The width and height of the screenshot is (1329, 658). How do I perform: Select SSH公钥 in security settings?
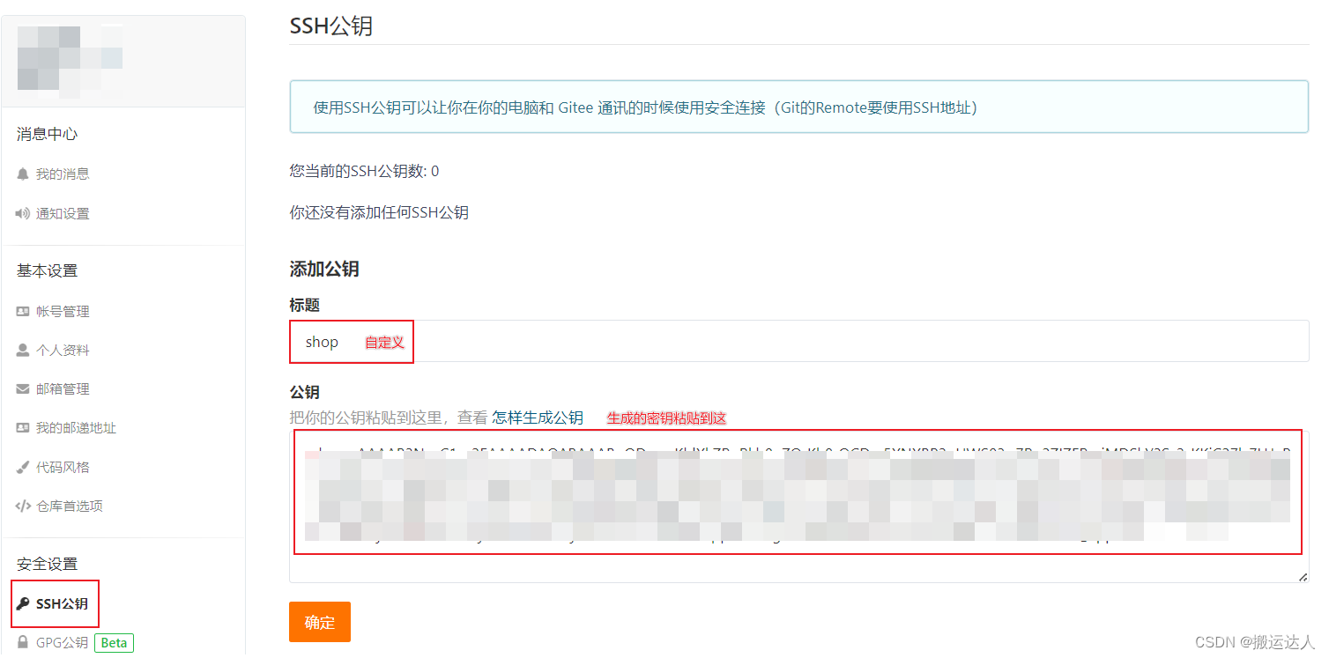click(62, 604)
